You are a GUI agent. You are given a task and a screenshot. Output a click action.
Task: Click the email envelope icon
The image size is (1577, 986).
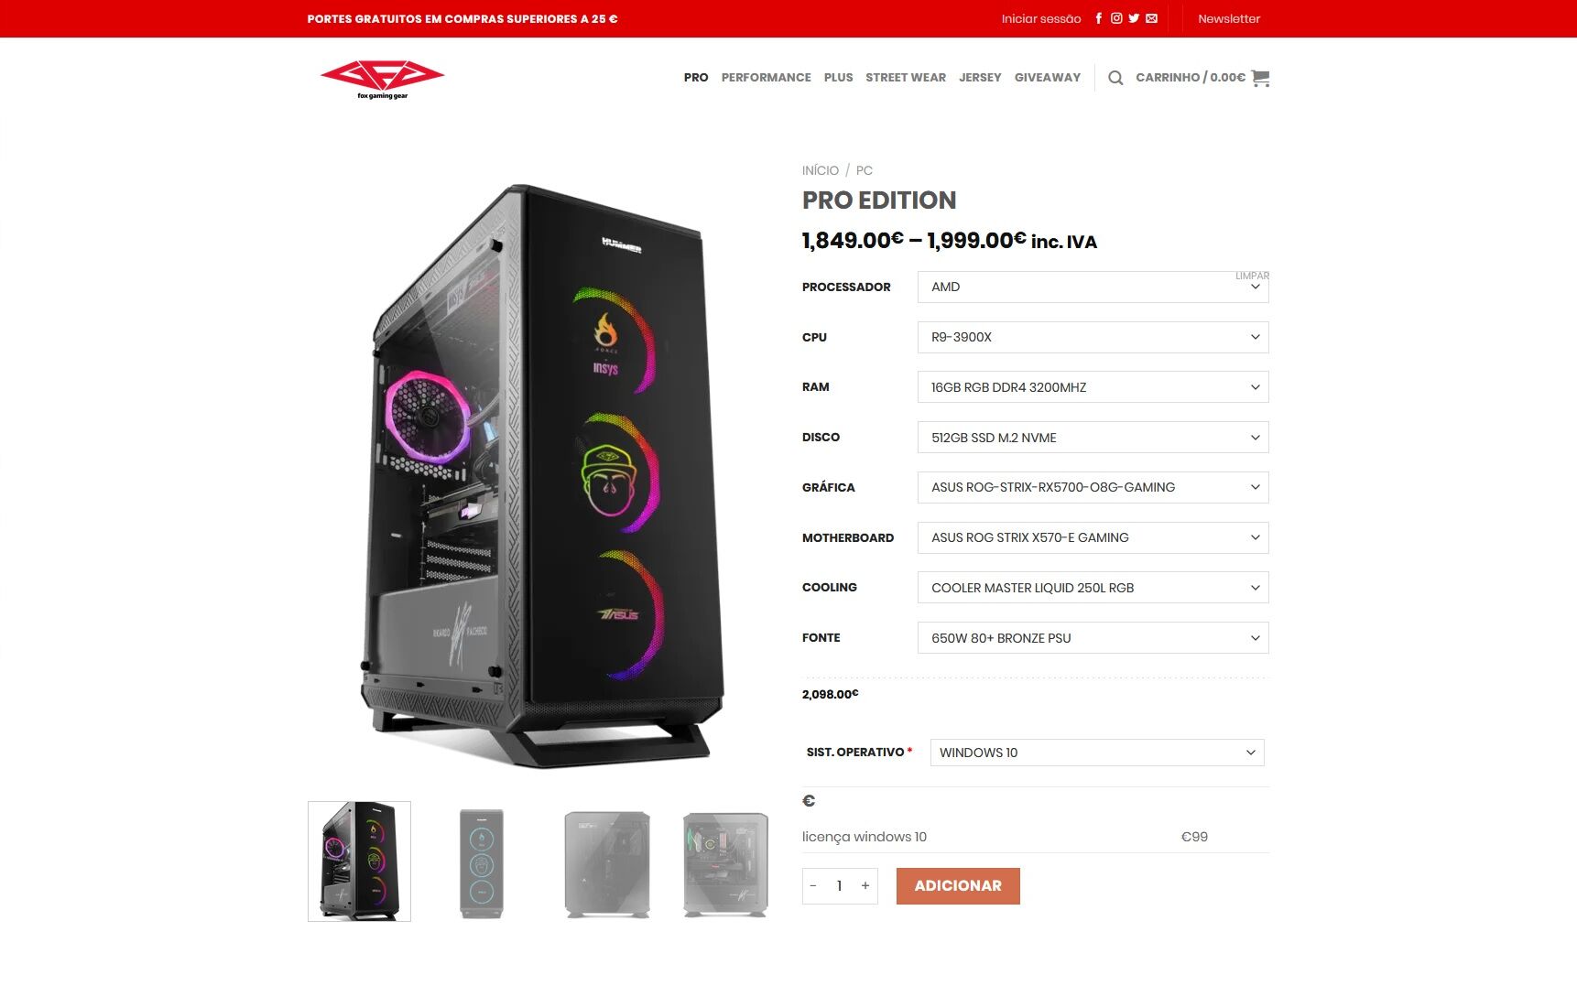[1151, 18]
